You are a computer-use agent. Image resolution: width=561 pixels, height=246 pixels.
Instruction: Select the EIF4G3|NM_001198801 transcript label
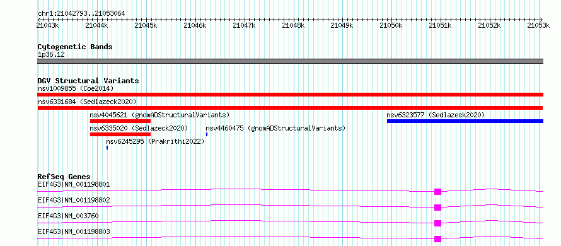pyautogui.click(x=74, y=185)
